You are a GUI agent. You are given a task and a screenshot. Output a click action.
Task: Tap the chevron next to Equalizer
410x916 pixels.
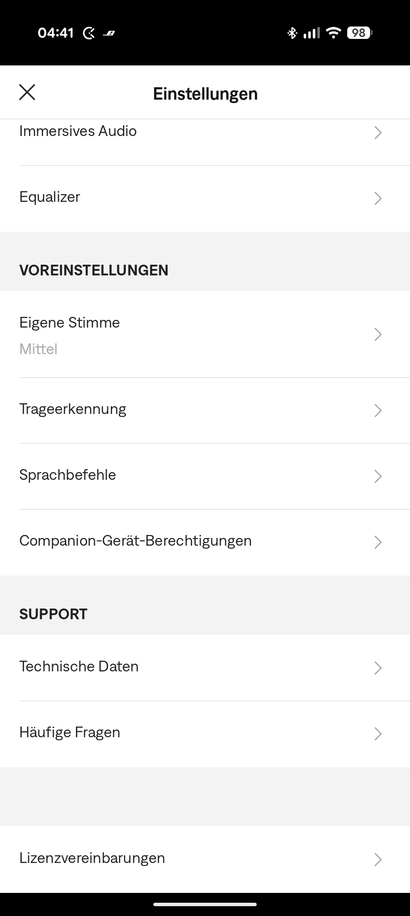coord(378,198)
